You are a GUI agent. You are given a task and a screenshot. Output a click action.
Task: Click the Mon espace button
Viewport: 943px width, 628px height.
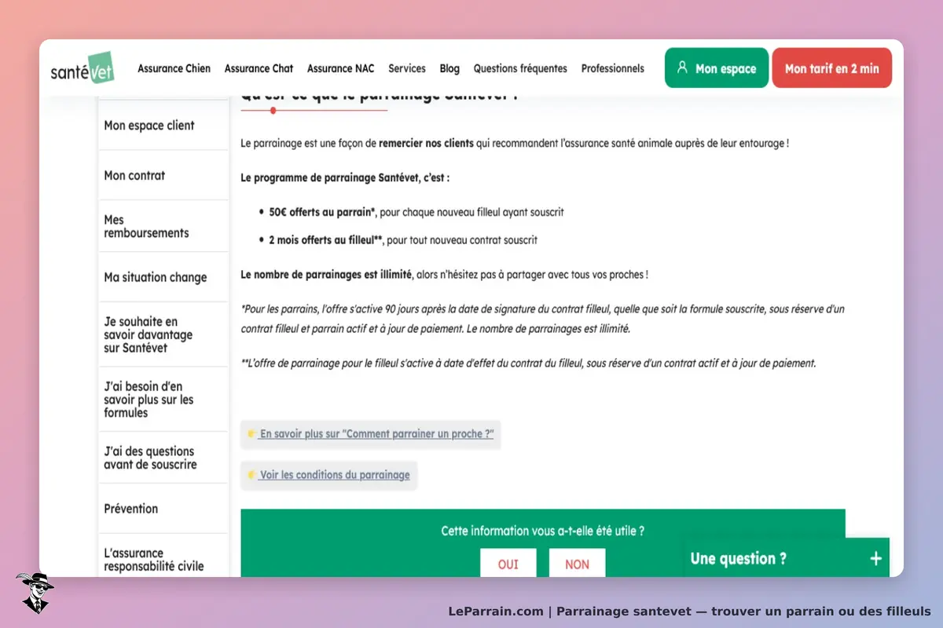click(717, 68)
